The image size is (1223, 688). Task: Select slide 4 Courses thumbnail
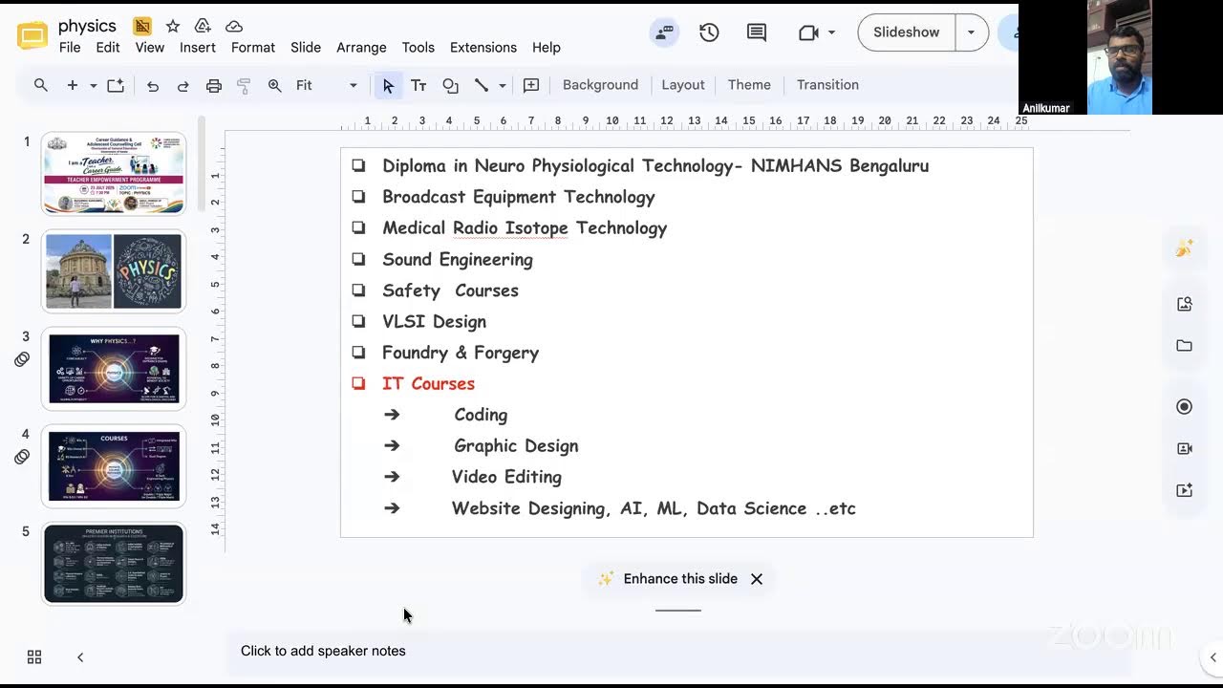[114, 466]
